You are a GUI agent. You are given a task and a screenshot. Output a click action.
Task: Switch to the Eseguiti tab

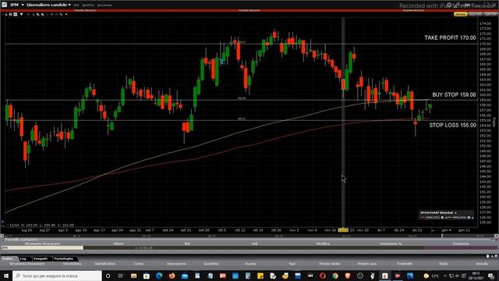pyautogui.click(x=41, y=258)
